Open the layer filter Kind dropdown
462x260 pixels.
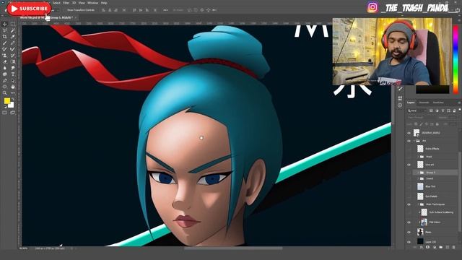[417, 110]
